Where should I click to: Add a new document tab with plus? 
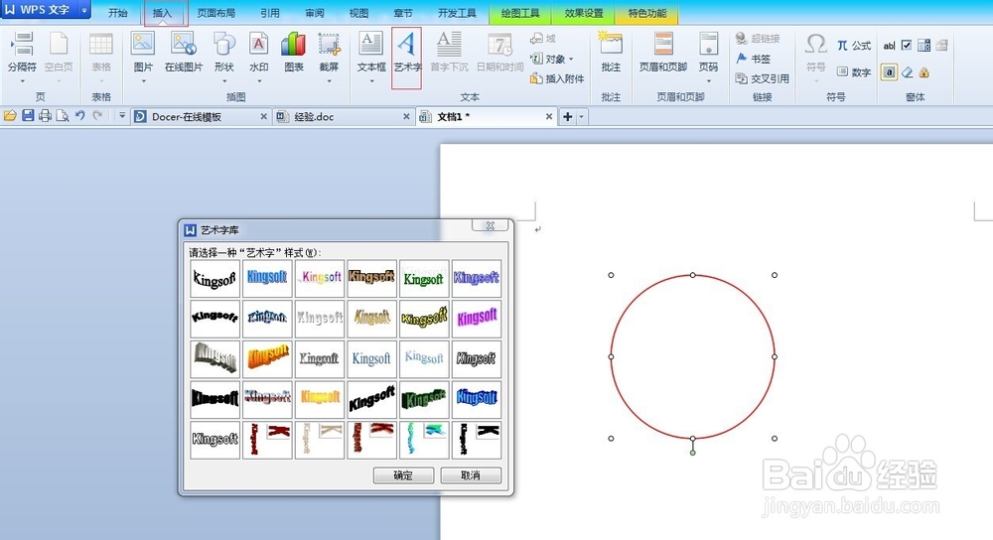pyautogui.click(x=567, y=116)
